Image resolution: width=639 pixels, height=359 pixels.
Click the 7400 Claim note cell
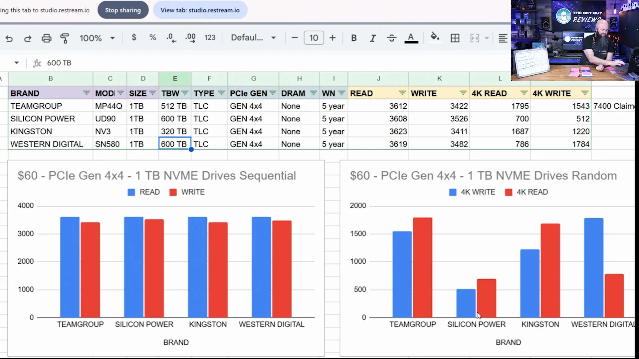613,106
